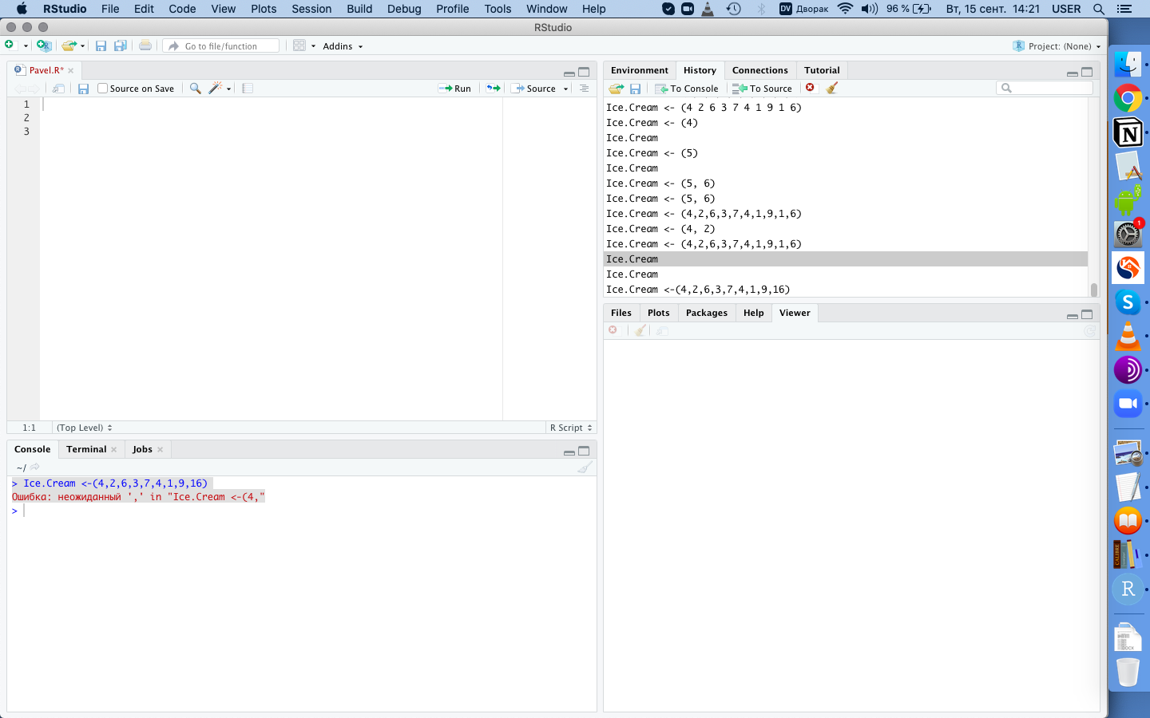The height and width of the screenshot is (718, 1150).
Task: Click the history search field
Action: point(1045,88)
